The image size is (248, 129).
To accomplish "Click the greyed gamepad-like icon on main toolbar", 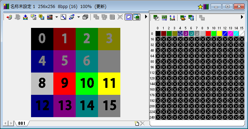I will pos(17,17).
